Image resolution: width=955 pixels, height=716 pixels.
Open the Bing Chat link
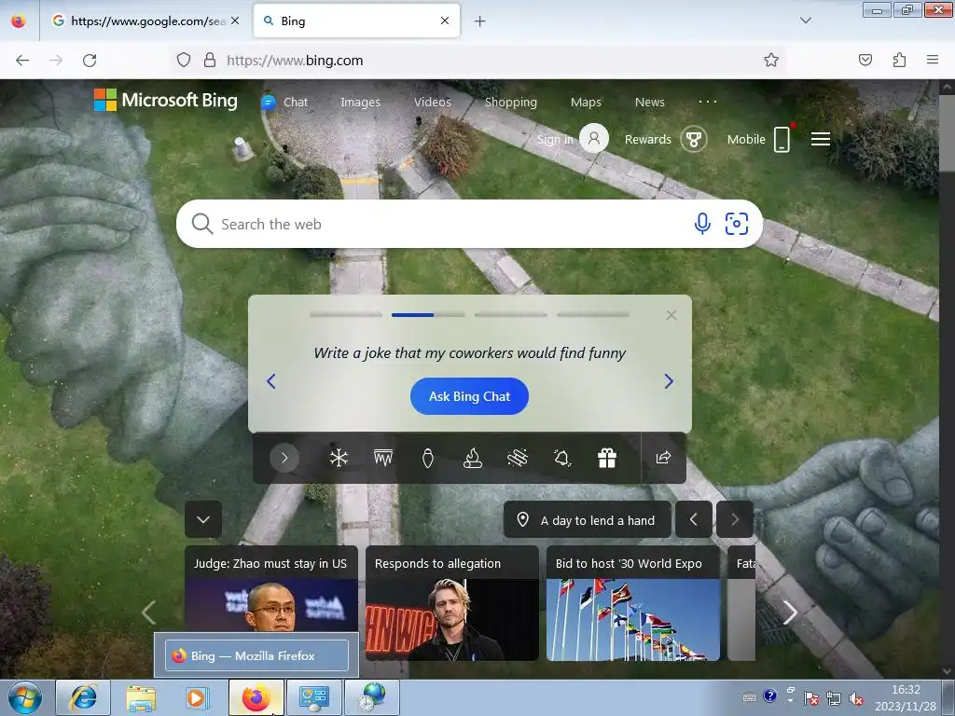(285, 103)
